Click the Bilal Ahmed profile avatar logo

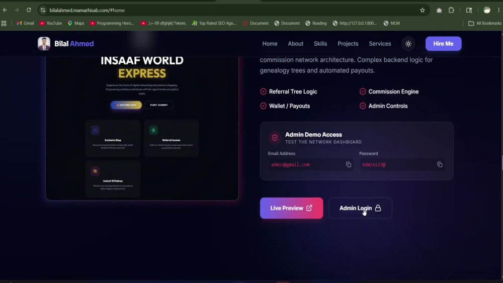click(x=44, y=44)
